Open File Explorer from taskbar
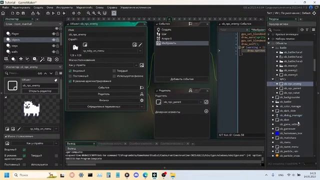 173,175
